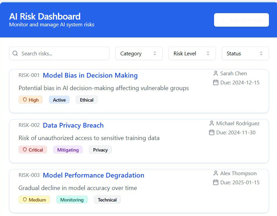The image size is (277, 216).
Task: Focus the Search risks input field
Action: [59, 53]
